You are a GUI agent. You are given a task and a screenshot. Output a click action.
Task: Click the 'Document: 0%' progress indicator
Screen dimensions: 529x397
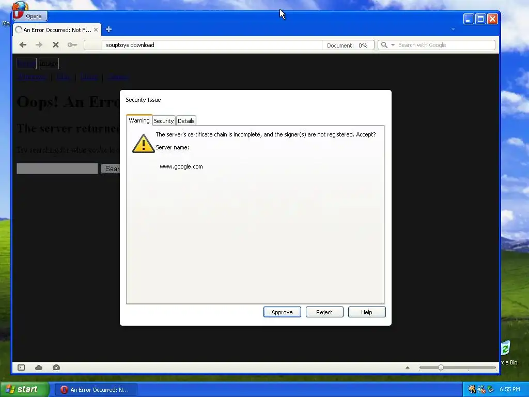348,45
